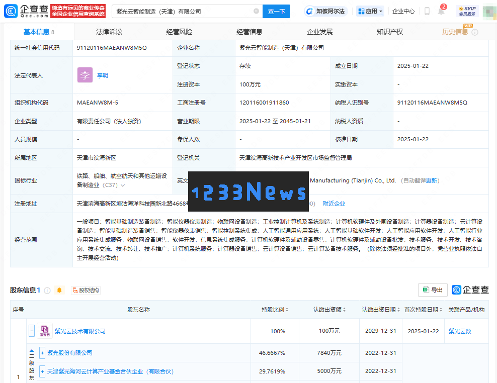Image resolution: width=497 pixels, height=383 pixels.
Task: Click the red slogan banner beside logo
Action: pos(78,11)
